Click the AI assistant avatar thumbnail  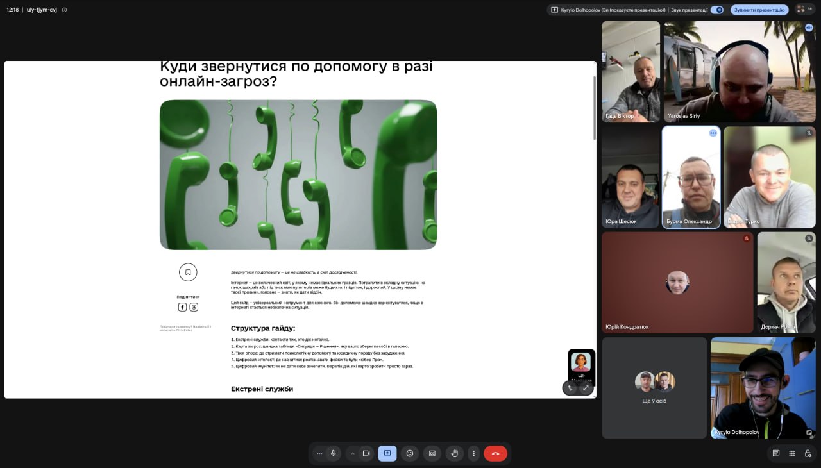coord(581,362)
